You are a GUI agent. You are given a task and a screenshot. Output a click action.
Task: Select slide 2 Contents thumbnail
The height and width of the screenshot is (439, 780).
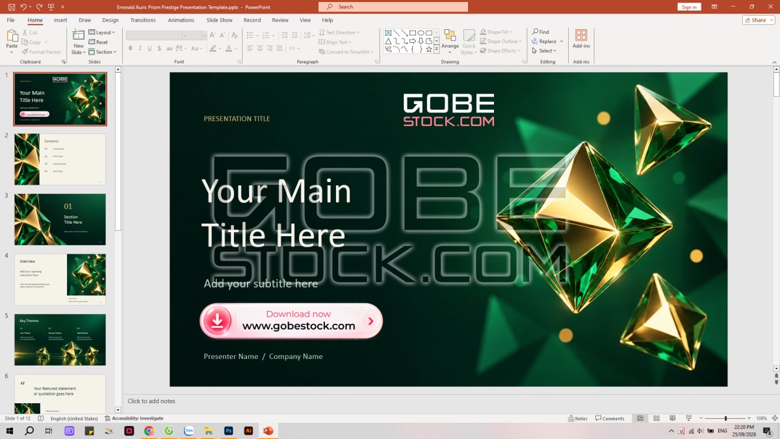60,159
